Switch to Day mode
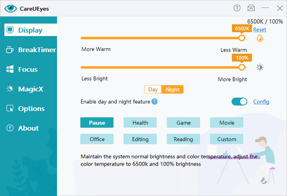The image size is (287, 196). (x=153, y=89)
